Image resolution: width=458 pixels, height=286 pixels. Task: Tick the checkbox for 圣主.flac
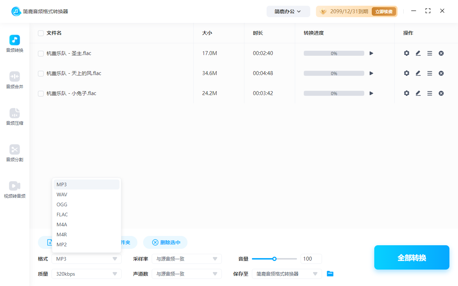[40, 53]
